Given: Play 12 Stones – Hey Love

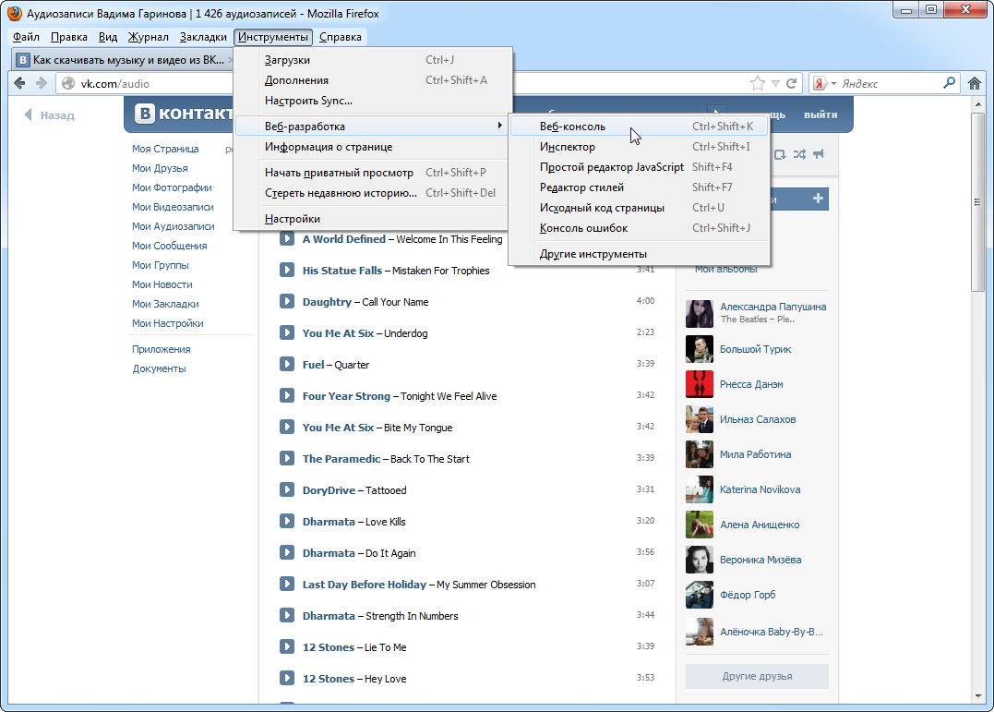Looking at the screenshot, I should tap(287, 679).
